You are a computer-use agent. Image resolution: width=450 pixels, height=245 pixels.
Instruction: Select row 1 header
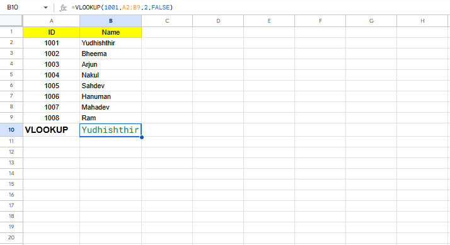click(11, 31)
